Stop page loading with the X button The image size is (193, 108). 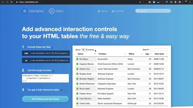(11, 2)
